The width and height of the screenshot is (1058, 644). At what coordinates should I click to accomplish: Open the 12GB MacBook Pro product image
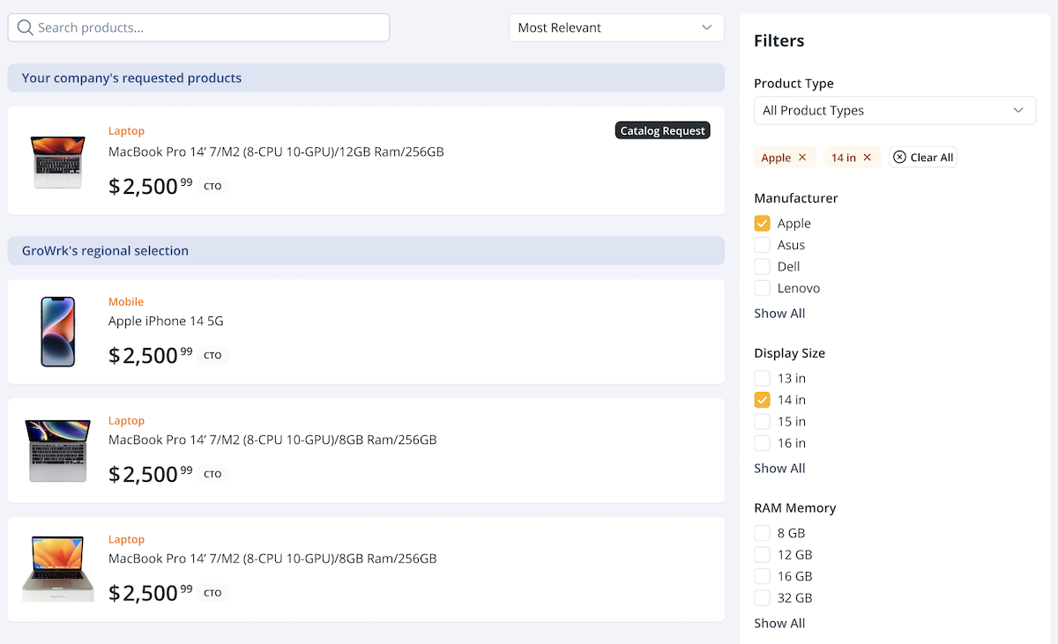tap(58, 161)
